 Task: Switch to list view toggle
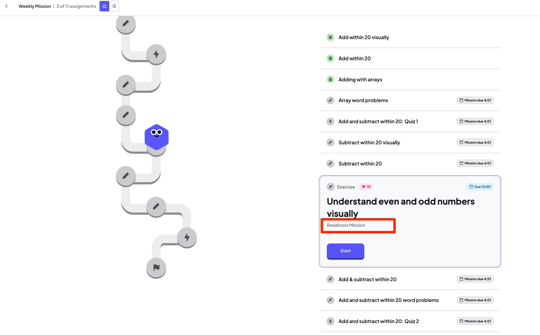click(114, 6)
